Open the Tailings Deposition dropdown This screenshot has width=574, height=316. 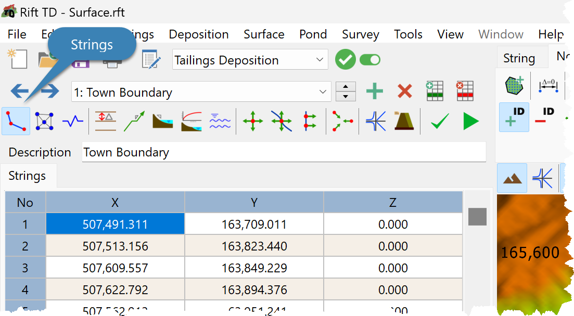(250, 60)
